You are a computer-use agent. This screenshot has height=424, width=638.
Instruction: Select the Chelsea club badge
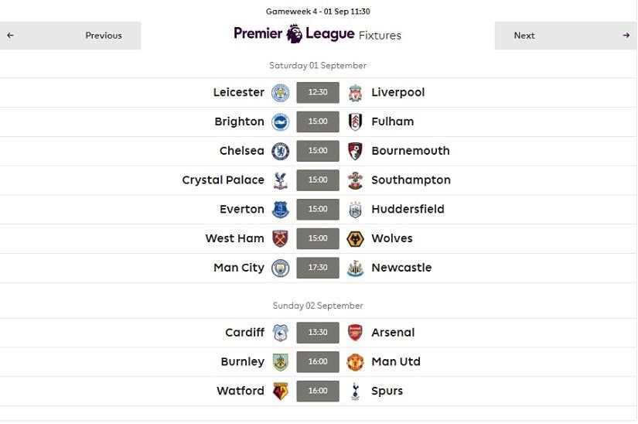(x=280, y=151)
